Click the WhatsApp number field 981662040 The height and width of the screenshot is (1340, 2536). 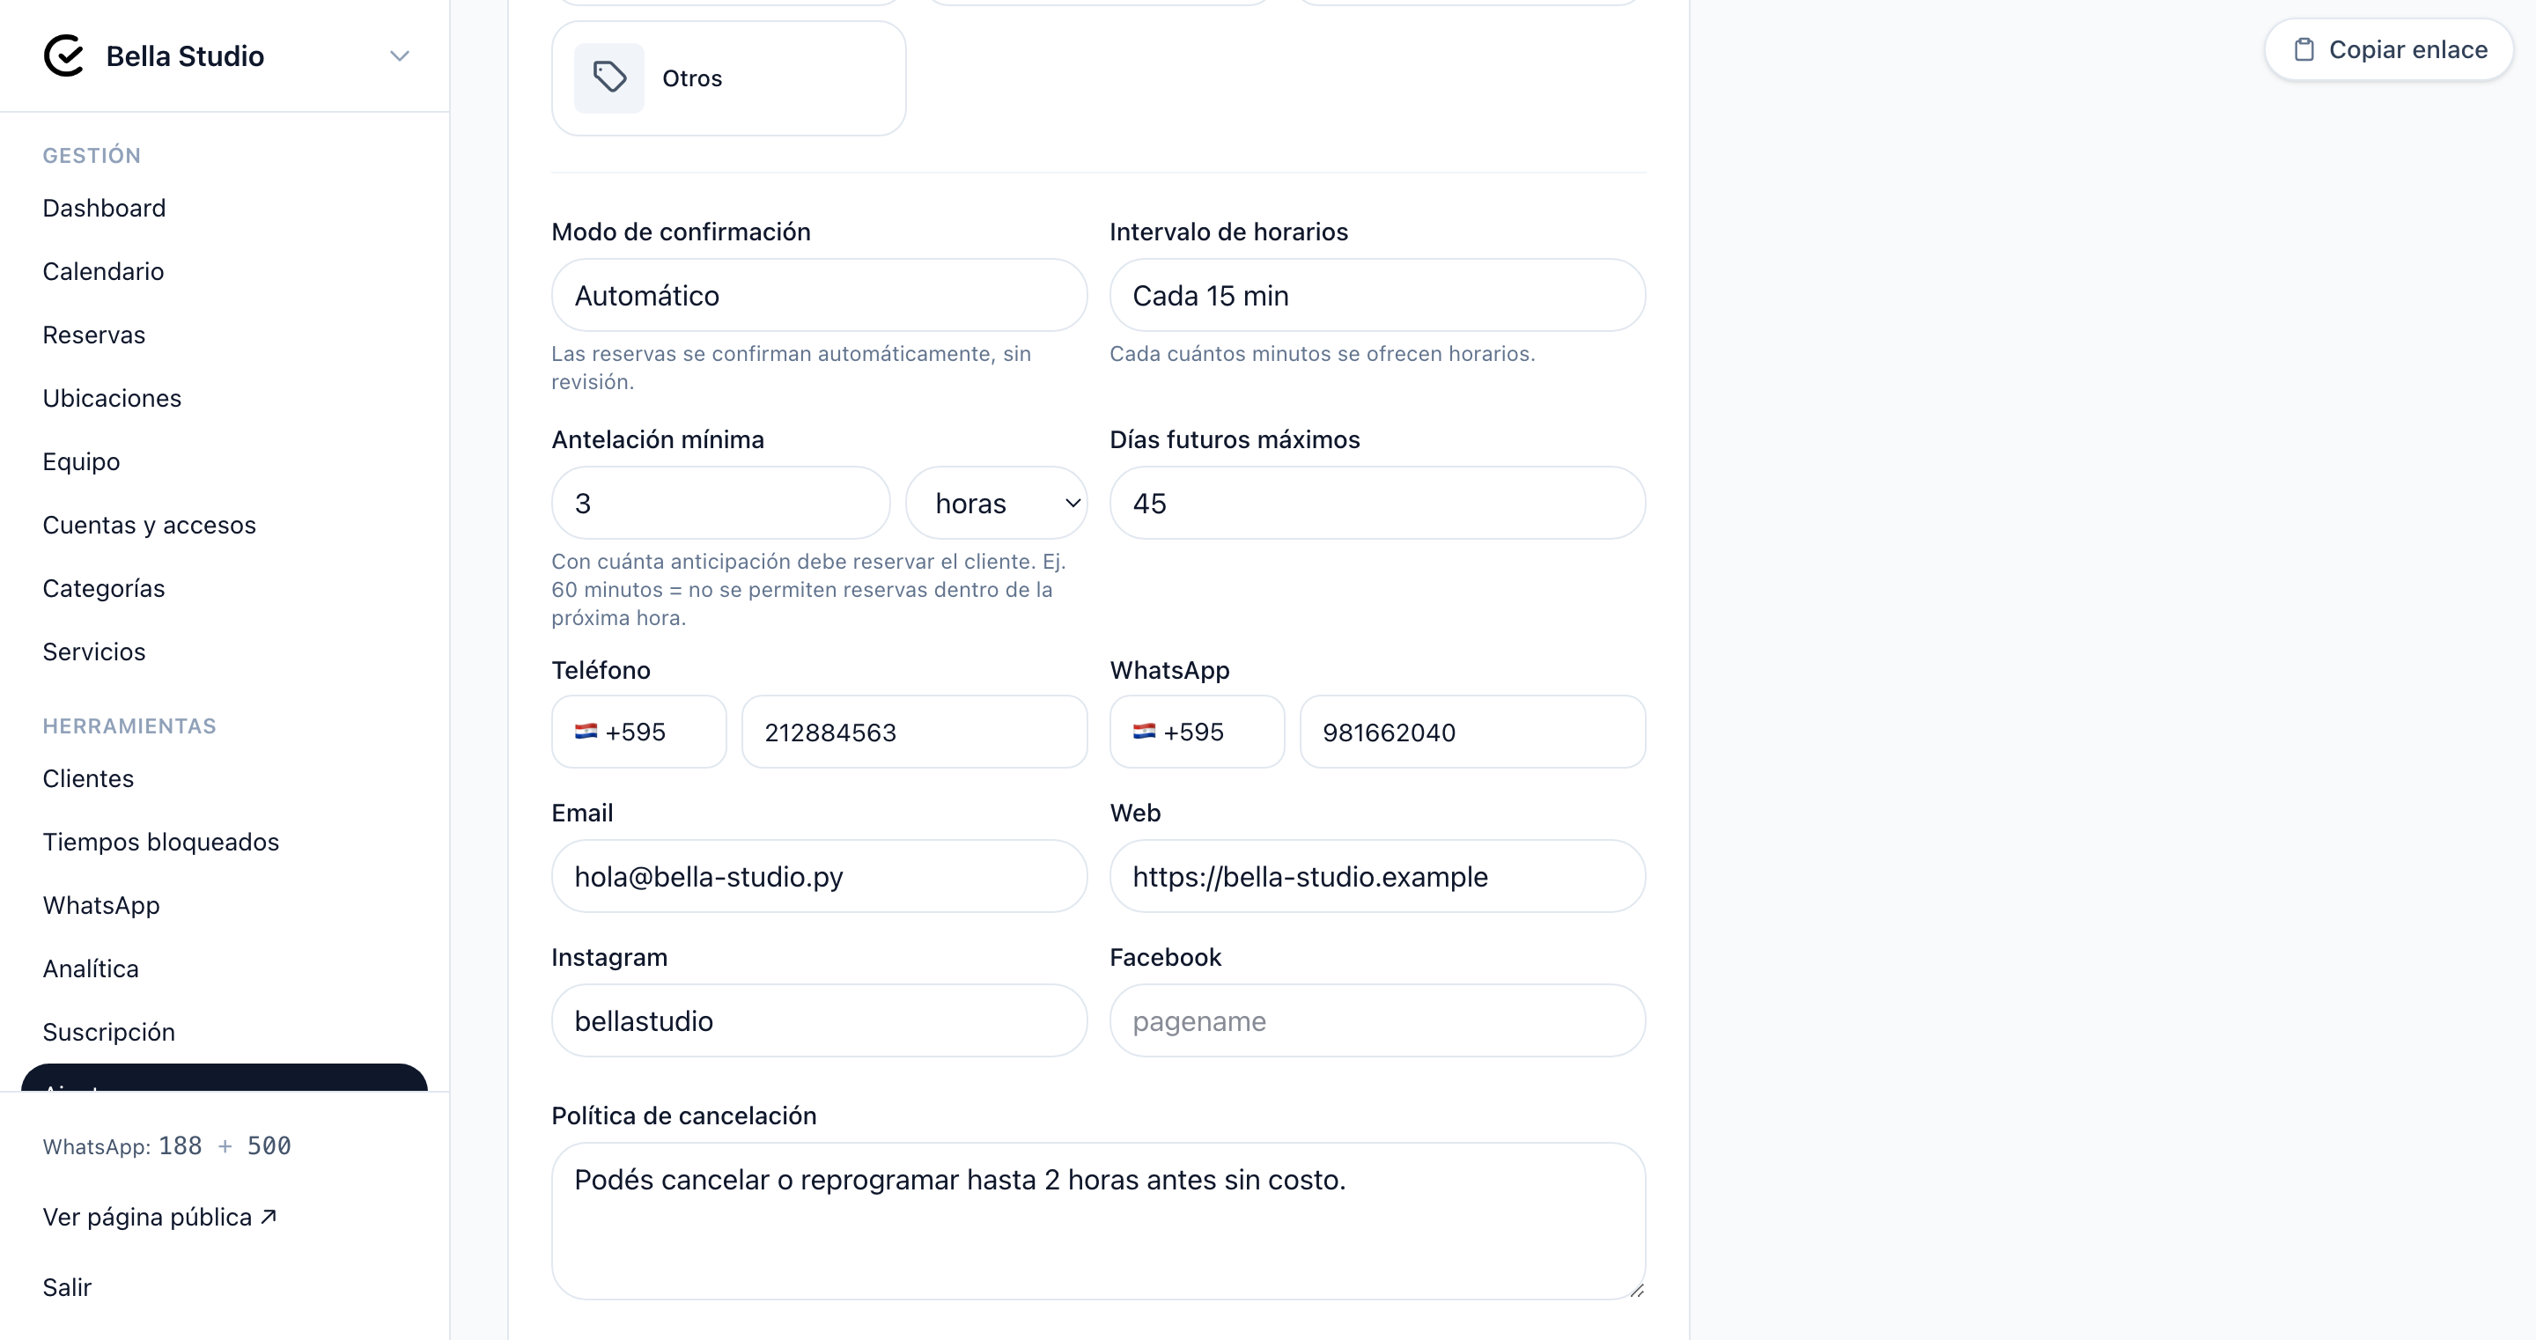1473,733
